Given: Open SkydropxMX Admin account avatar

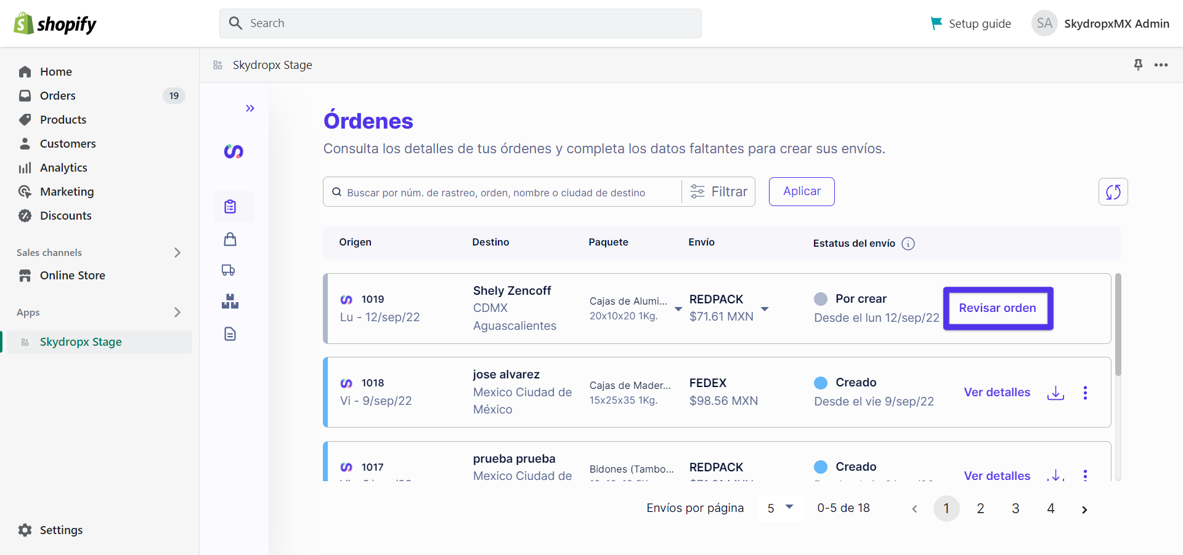Looking at the screenshot, I should pos(1044,23).
